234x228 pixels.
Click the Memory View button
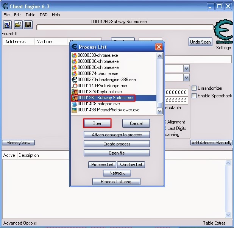[x=18, y=142]
